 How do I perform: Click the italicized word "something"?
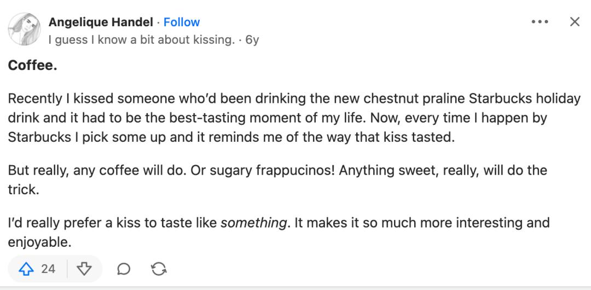(253, 223)
